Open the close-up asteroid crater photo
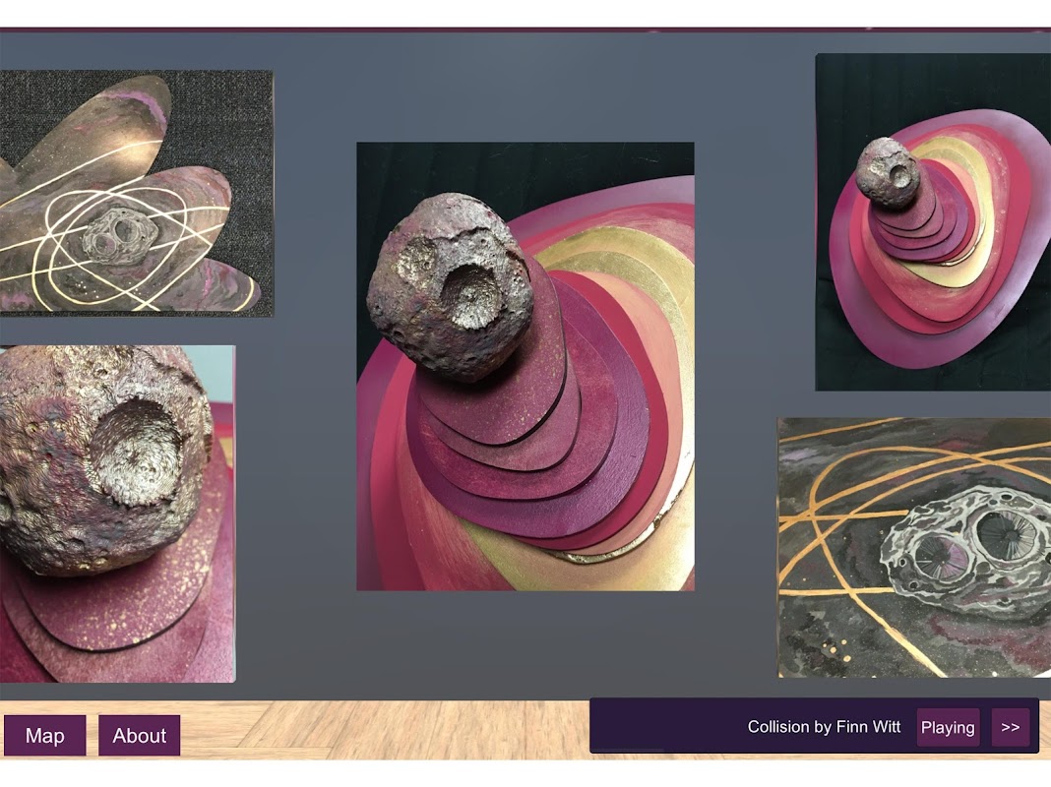 (117, 514)
